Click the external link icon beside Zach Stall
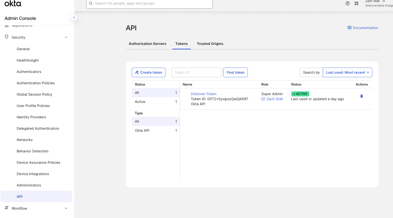The width and height of the screenshot is (393, 218). pyautogui.click(x=263, y=99)
